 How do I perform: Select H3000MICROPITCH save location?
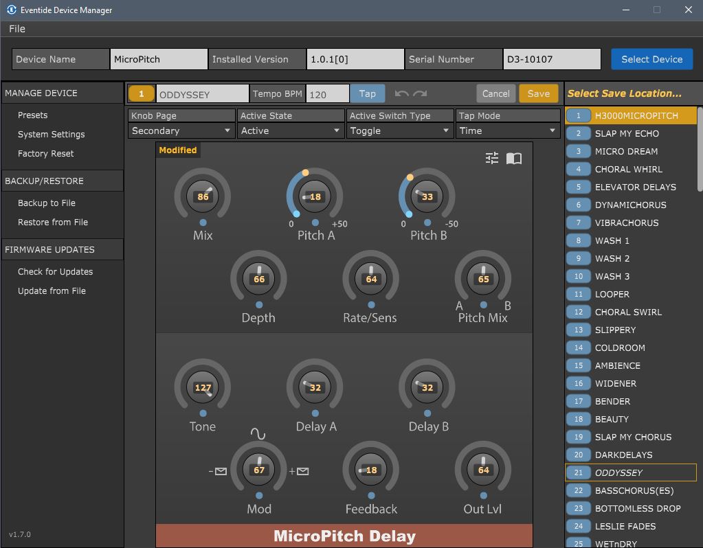(632, 115)
